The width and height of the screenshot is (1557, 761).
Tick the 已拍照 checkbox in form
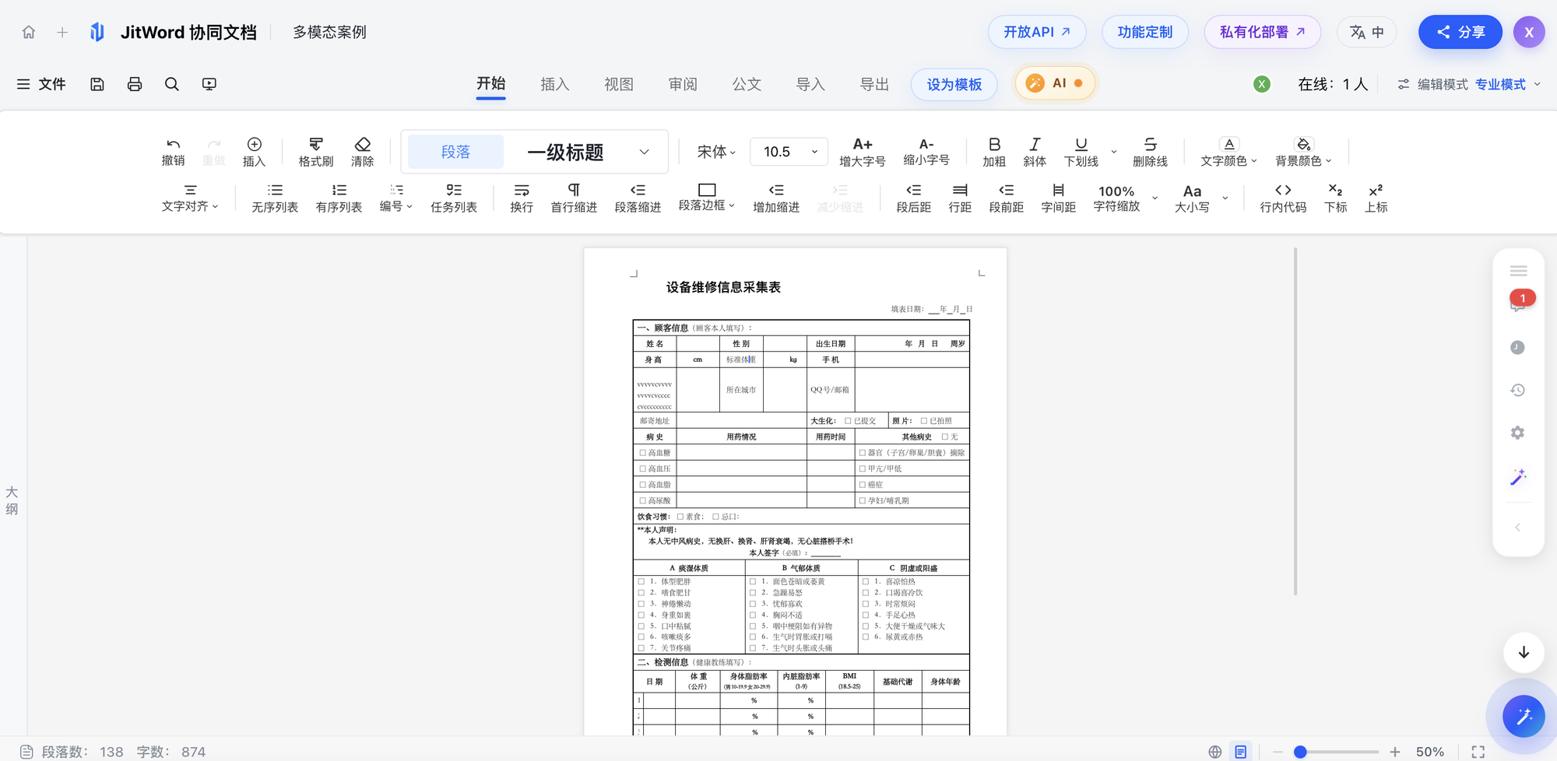point(924,421)
